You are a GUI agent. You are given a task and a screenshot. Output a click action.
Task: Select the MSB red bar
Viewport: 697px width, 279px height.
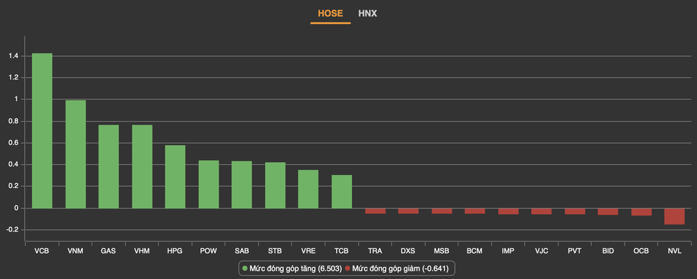point(442,211)
